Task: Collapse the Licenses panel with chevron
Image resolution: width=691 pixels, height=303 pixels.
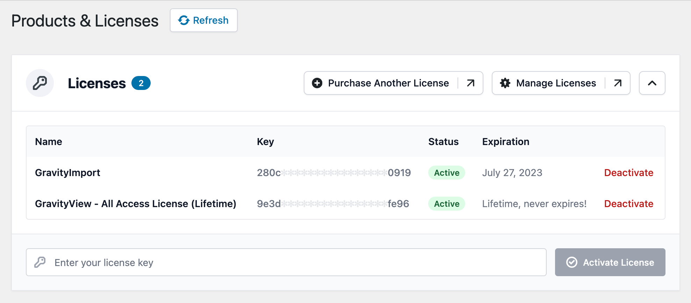Action: click(x=652, y=83)
